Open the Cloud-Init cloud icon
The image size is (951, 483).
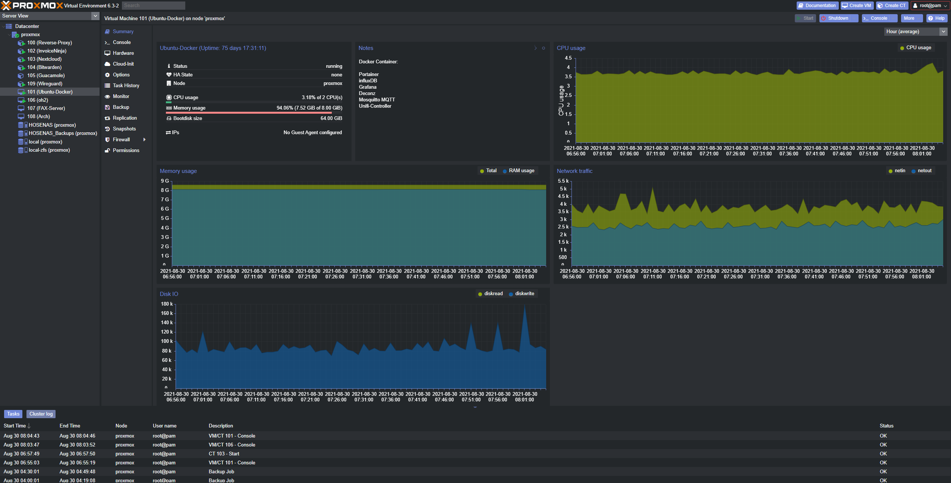point(107,64)
